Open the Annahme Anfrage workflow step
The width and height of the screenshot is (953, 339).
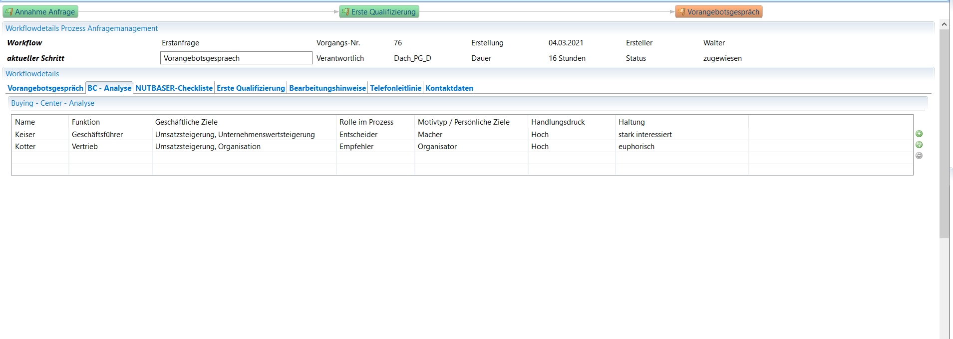tap(40, 12)
